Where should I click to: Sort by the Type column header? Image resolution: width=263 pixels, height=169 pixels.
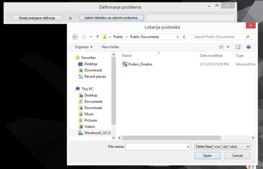(240, 56)
